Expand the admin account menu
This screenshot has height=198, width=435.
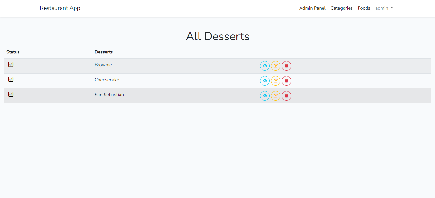coord(384,8)
